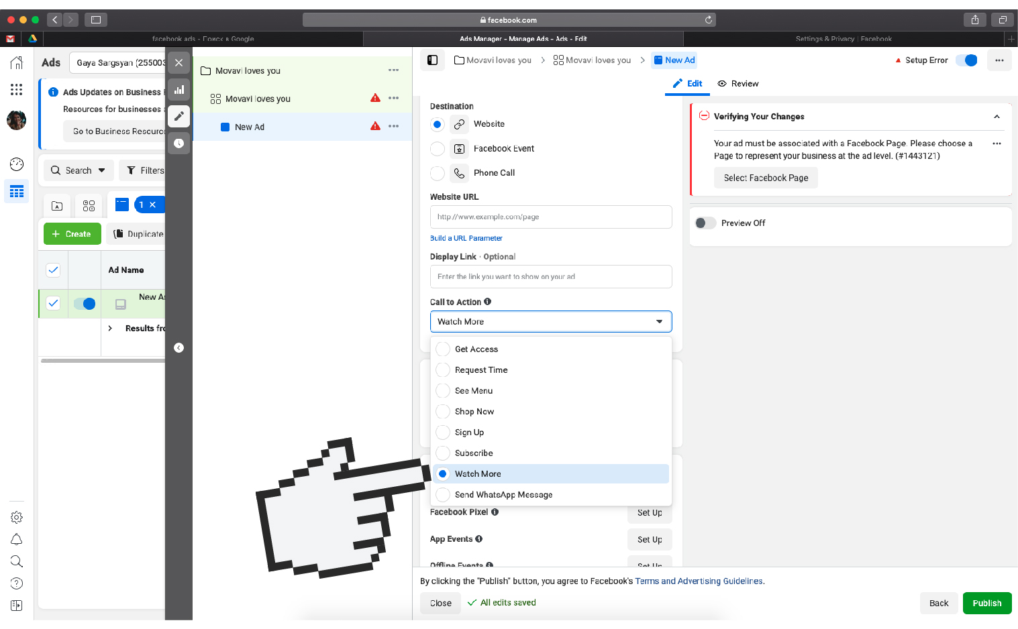Click Facebook Pixel info icon
1018x629 pixels.
(495, 512)
